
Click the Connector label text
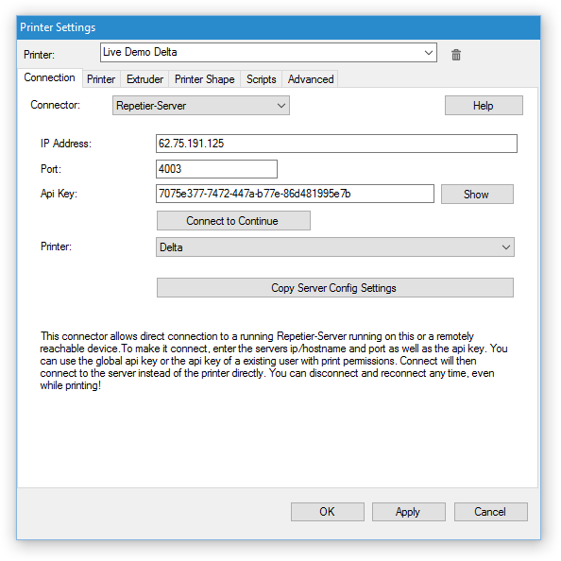point(55,105)
